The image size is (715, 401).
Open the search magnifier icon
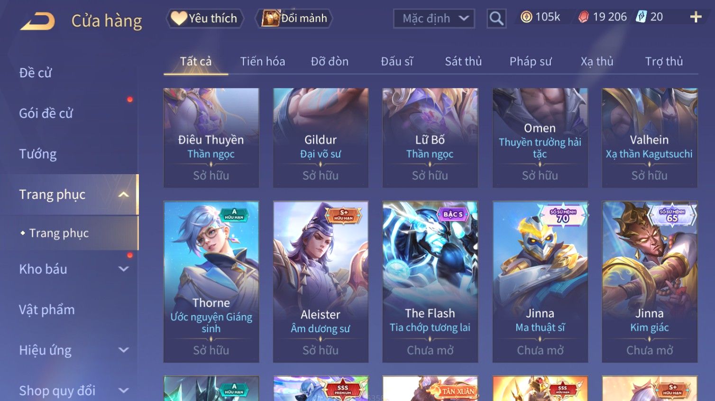click(496, 19)
